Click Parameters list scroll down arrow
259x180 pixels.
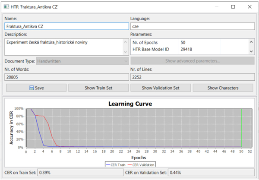(251, 51)
